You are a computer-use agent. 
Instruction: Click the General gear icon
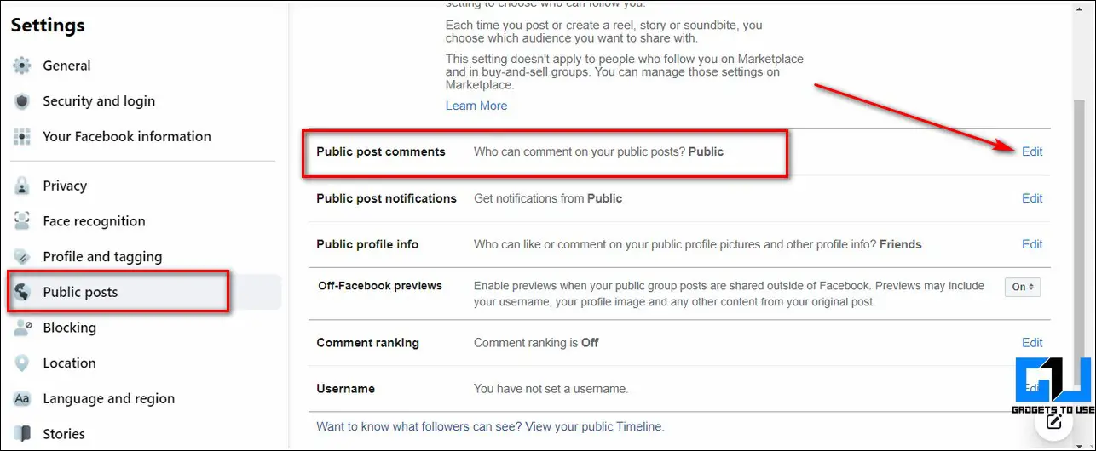coord(22,66)
